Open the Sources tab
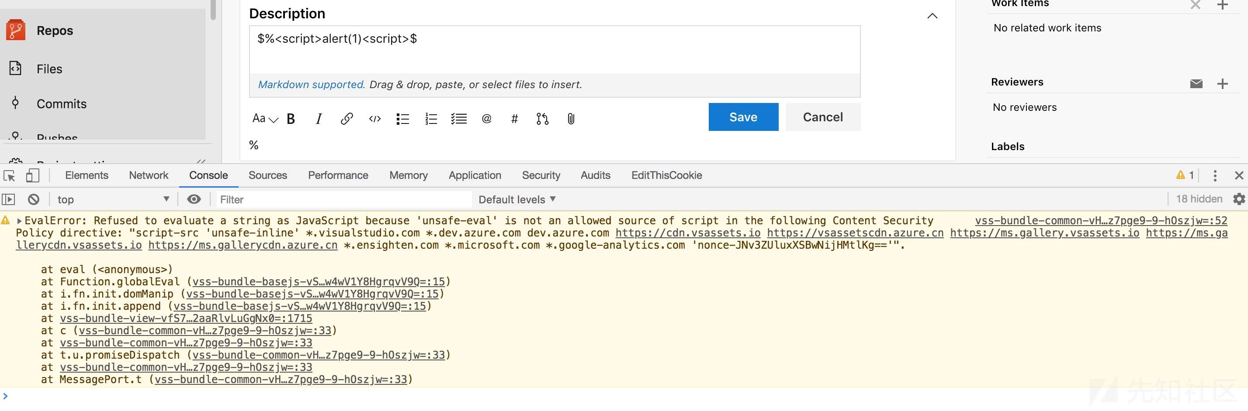This screenshot has width=1248, height=411. pyautogui.click(x=267, y=175)
